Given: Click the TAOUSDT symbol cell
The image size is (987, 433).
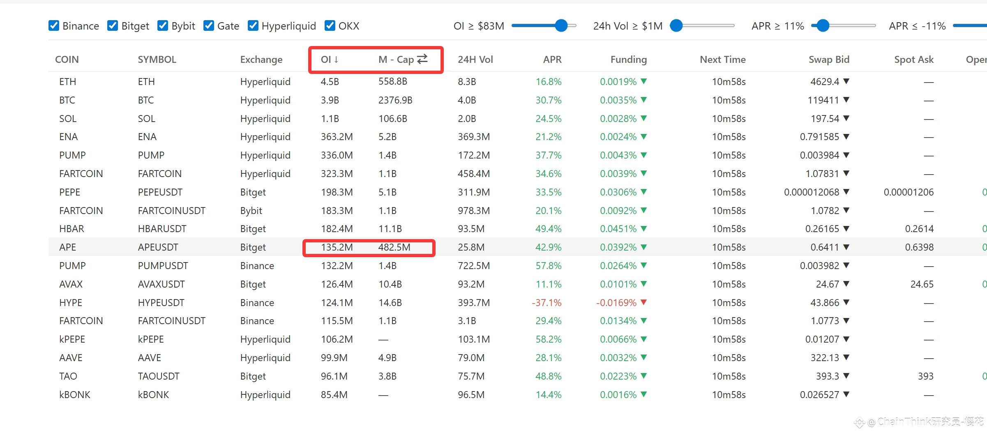Looking at the screenshot, I should (x=159, y=376).
